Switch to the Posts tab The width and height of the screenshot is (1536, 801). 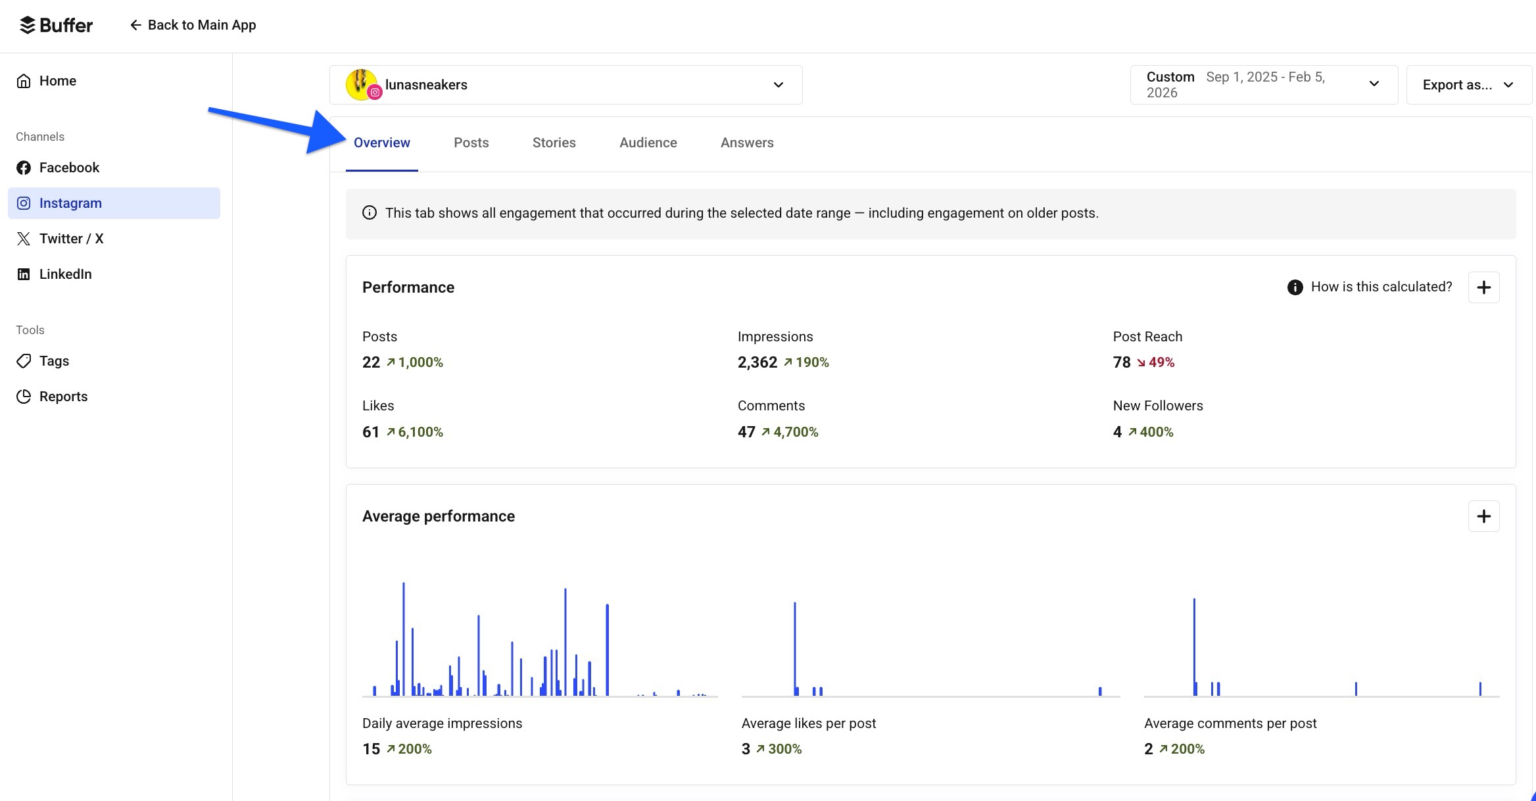471,143
